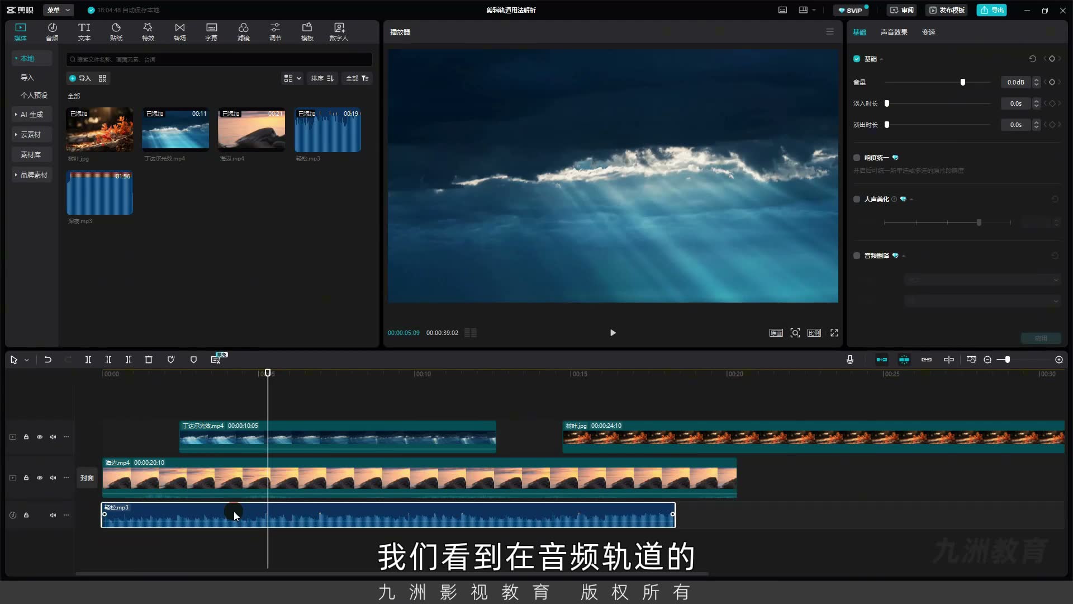1073x604 pixels.
Task: Play the preview video
Action: click(x=613, y=333)
